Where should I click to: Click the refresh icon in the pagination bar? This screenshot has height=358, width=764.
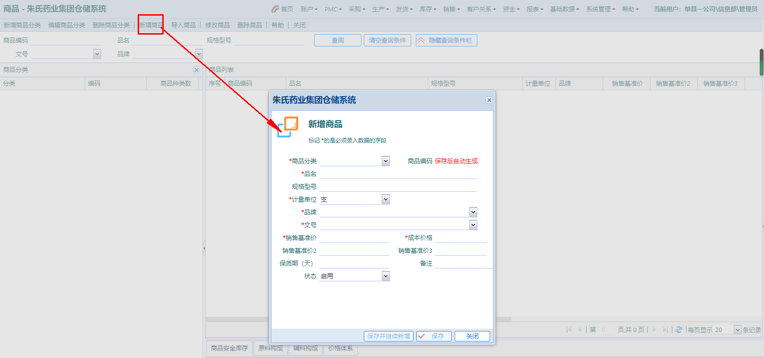point(679,330)
